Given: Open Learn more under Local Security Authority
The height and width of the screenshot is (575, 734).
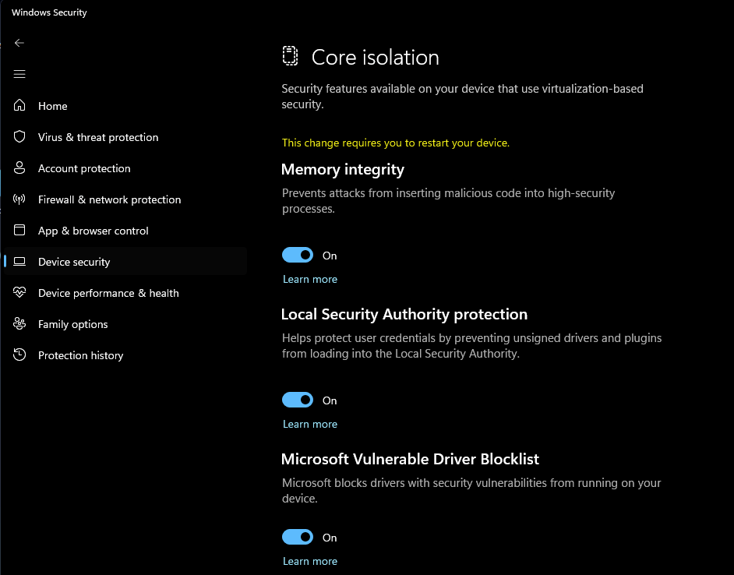Looking at the screenshot, I should tap(310, 424).
